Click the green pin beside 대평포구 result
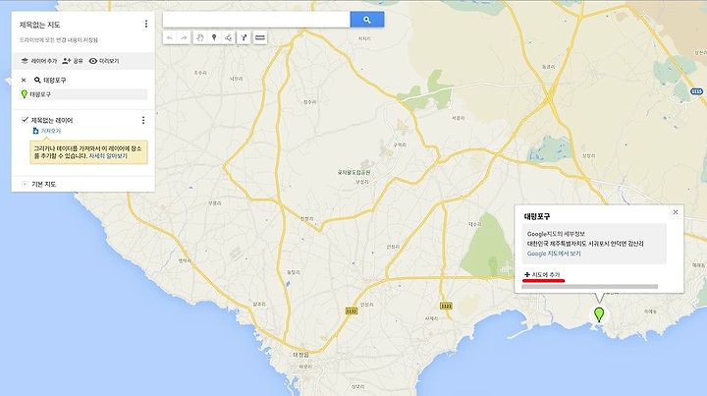This screenshot has width=707, height=396. click(x=25, y=94)
